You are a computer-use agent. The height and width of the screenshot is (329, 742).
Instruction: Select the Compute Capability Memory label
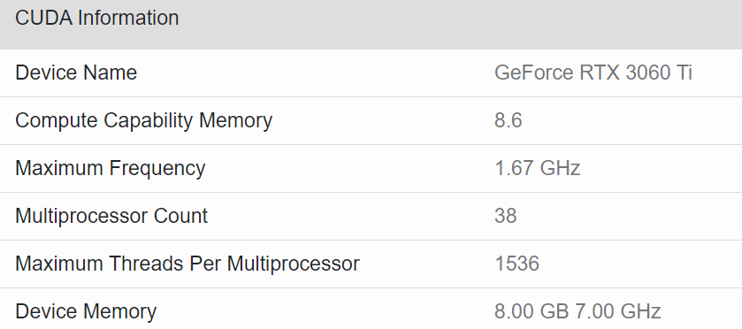click(144, 121)
